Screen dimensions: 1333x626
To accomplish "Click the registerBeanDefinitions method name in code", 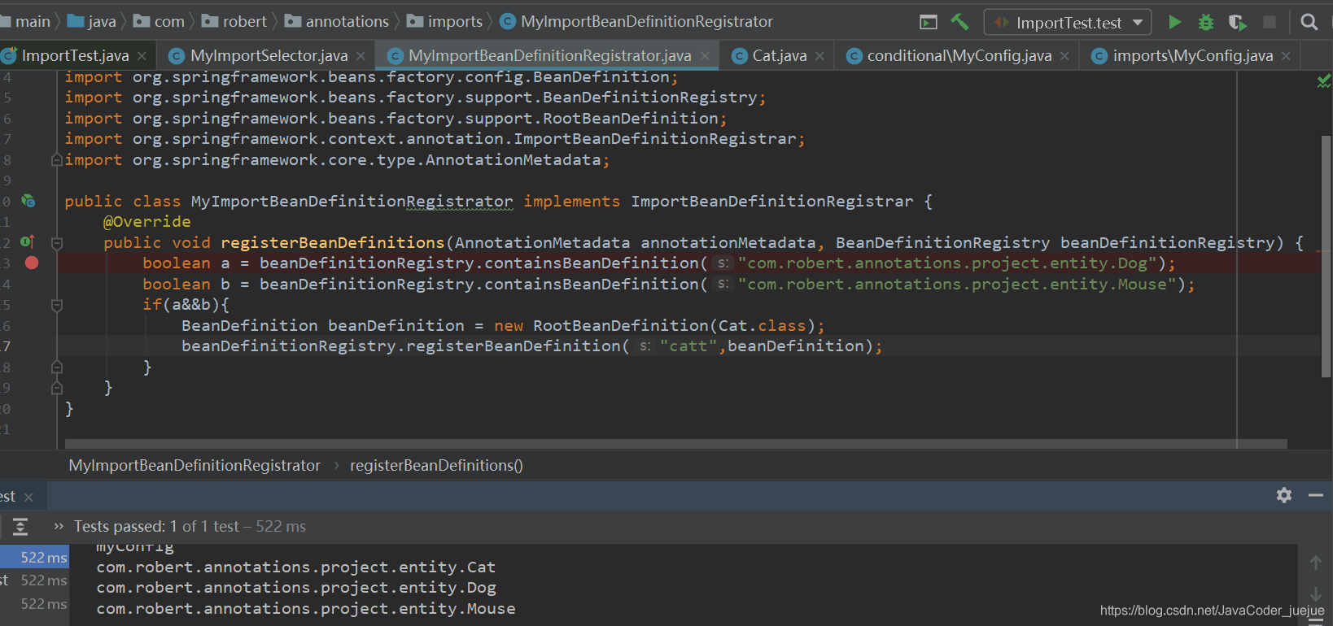I will 333,242.
